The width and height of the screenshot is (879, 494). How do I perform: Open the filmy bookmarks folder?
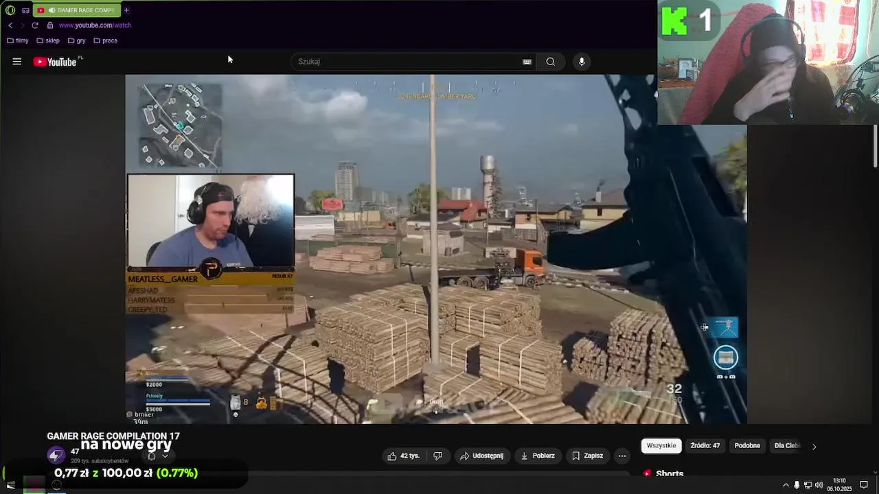coord(18,40)
